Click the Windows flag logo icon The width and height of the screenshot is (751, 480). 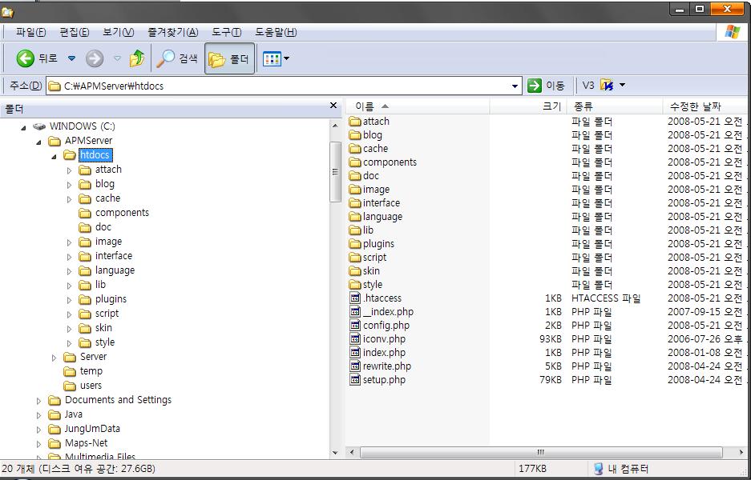coord(733,32)
